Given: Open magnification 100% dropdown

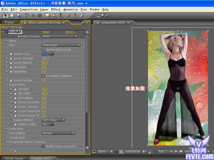Looking at the screenshot, I should click(x=105, y=151).
